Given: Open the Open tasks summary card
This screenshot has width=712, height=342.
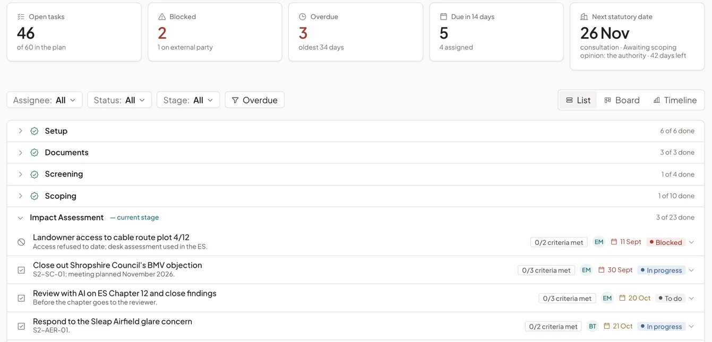Looking at the screenshot, I should point(74,32).
